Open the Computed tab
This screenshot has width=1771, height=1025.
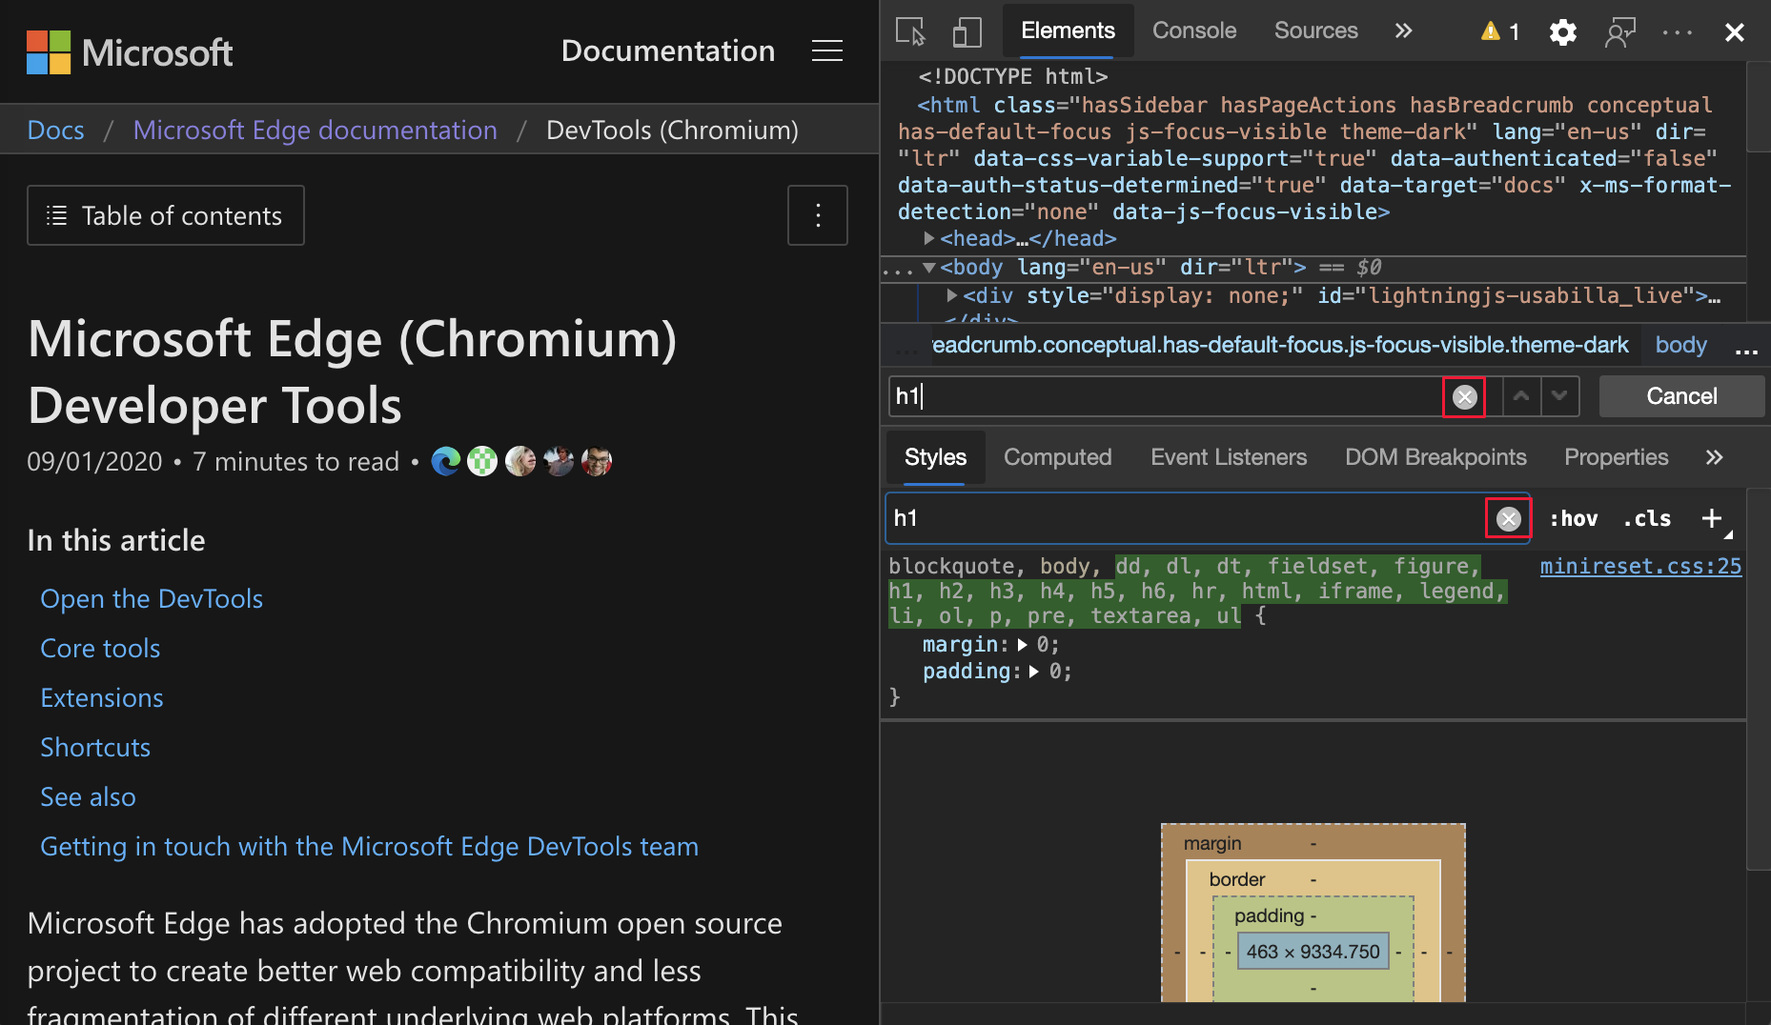point(1057,457)
